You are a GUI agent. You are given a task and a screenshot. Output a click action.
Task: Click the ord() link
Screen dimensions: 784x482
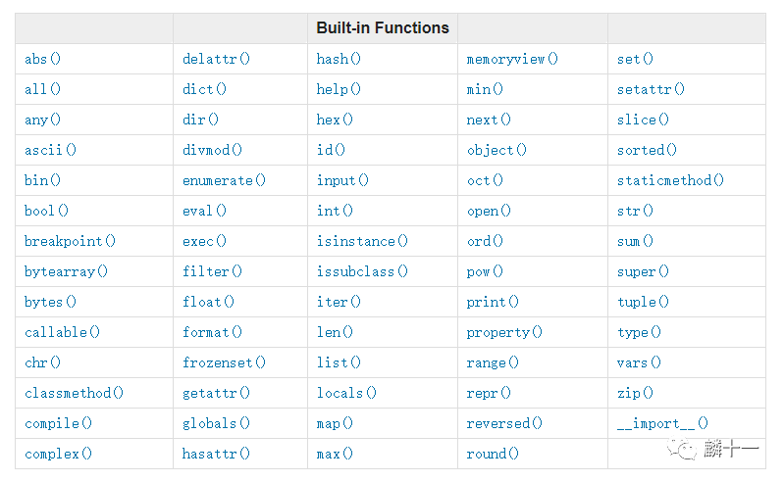click(485, 241)
